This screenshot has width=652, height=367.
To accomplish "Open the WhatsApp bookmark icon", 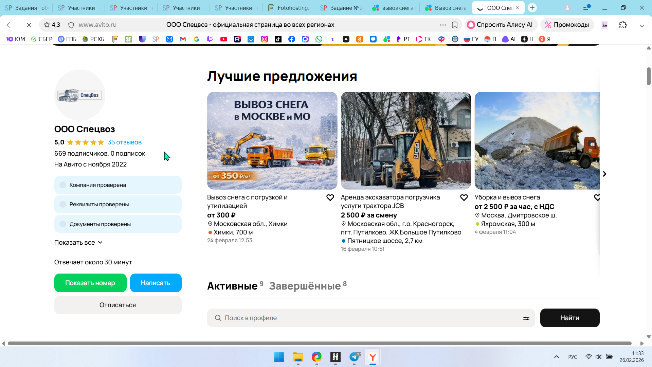I will click(319, 39).
